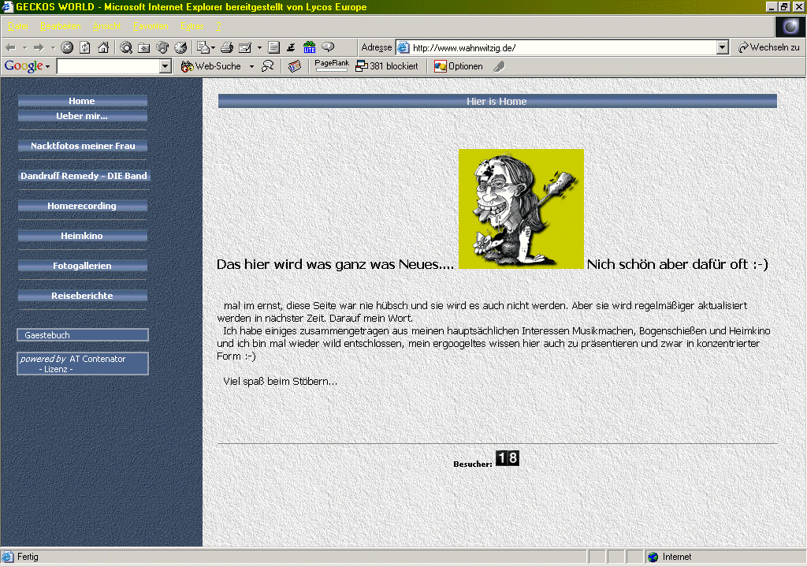
Task: Open the Favorites pane icon
Action: pos(144,48)
